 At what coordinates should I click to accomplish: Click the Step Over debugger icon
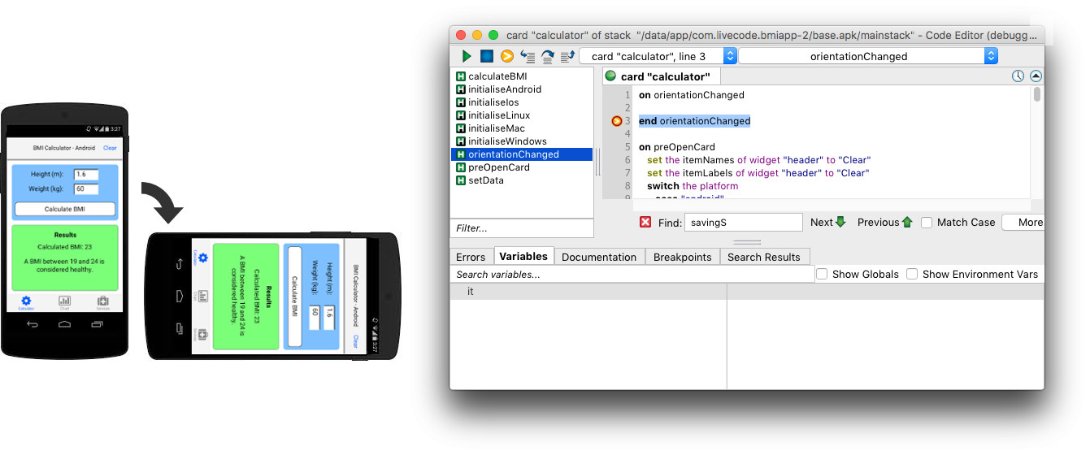[x=548, y=56]
